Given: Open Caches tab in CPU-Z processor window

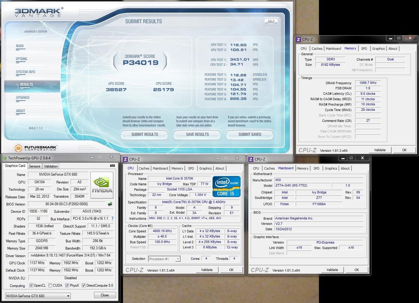Looking at the screenshot, I should tap(144, 168).
